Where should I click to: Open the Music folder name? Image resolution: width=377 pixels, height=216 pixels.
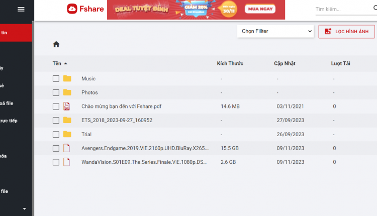point(88,78)
